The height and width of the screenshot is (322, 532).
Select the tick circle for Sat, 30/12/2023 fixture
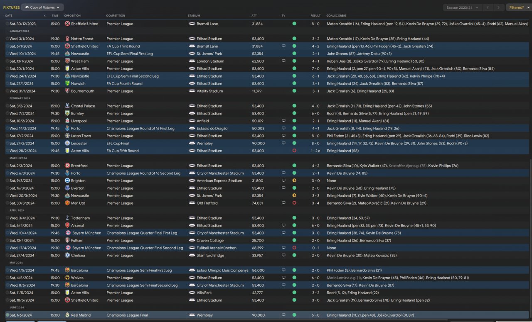point(7,24)
